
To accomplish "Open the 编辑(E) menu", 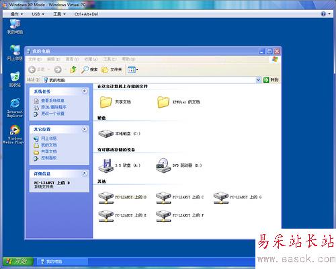I will (x=54, y=59).
